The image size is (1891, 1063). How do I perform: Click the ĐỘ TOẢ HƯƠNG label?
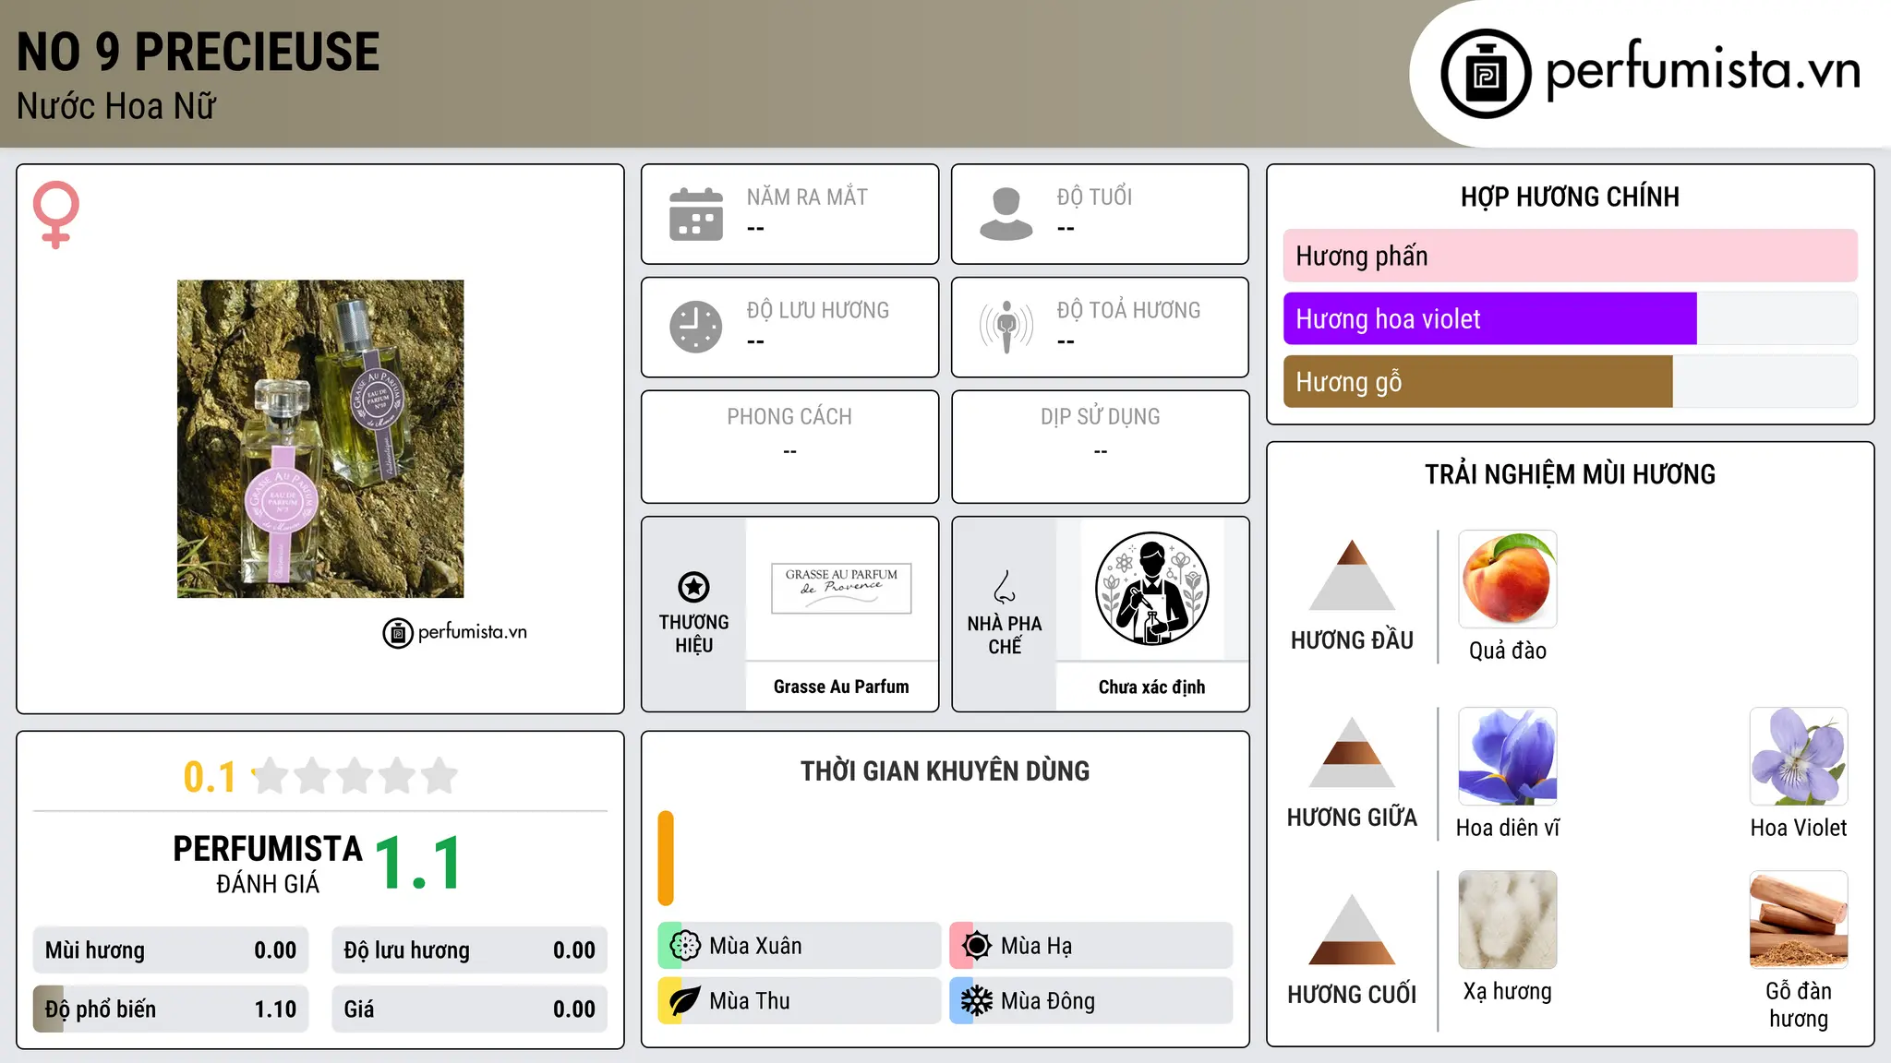(1128, 310)
